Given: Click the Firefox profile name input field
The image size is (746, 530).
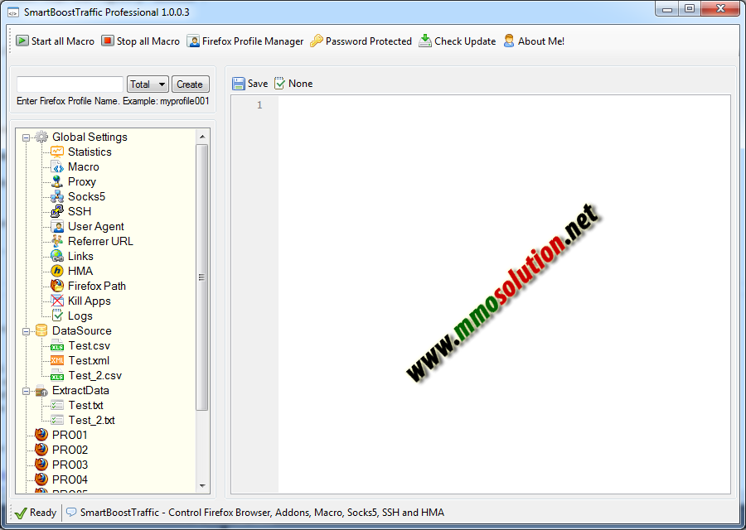Looking at the screenshot, I should tap(70, 84).
